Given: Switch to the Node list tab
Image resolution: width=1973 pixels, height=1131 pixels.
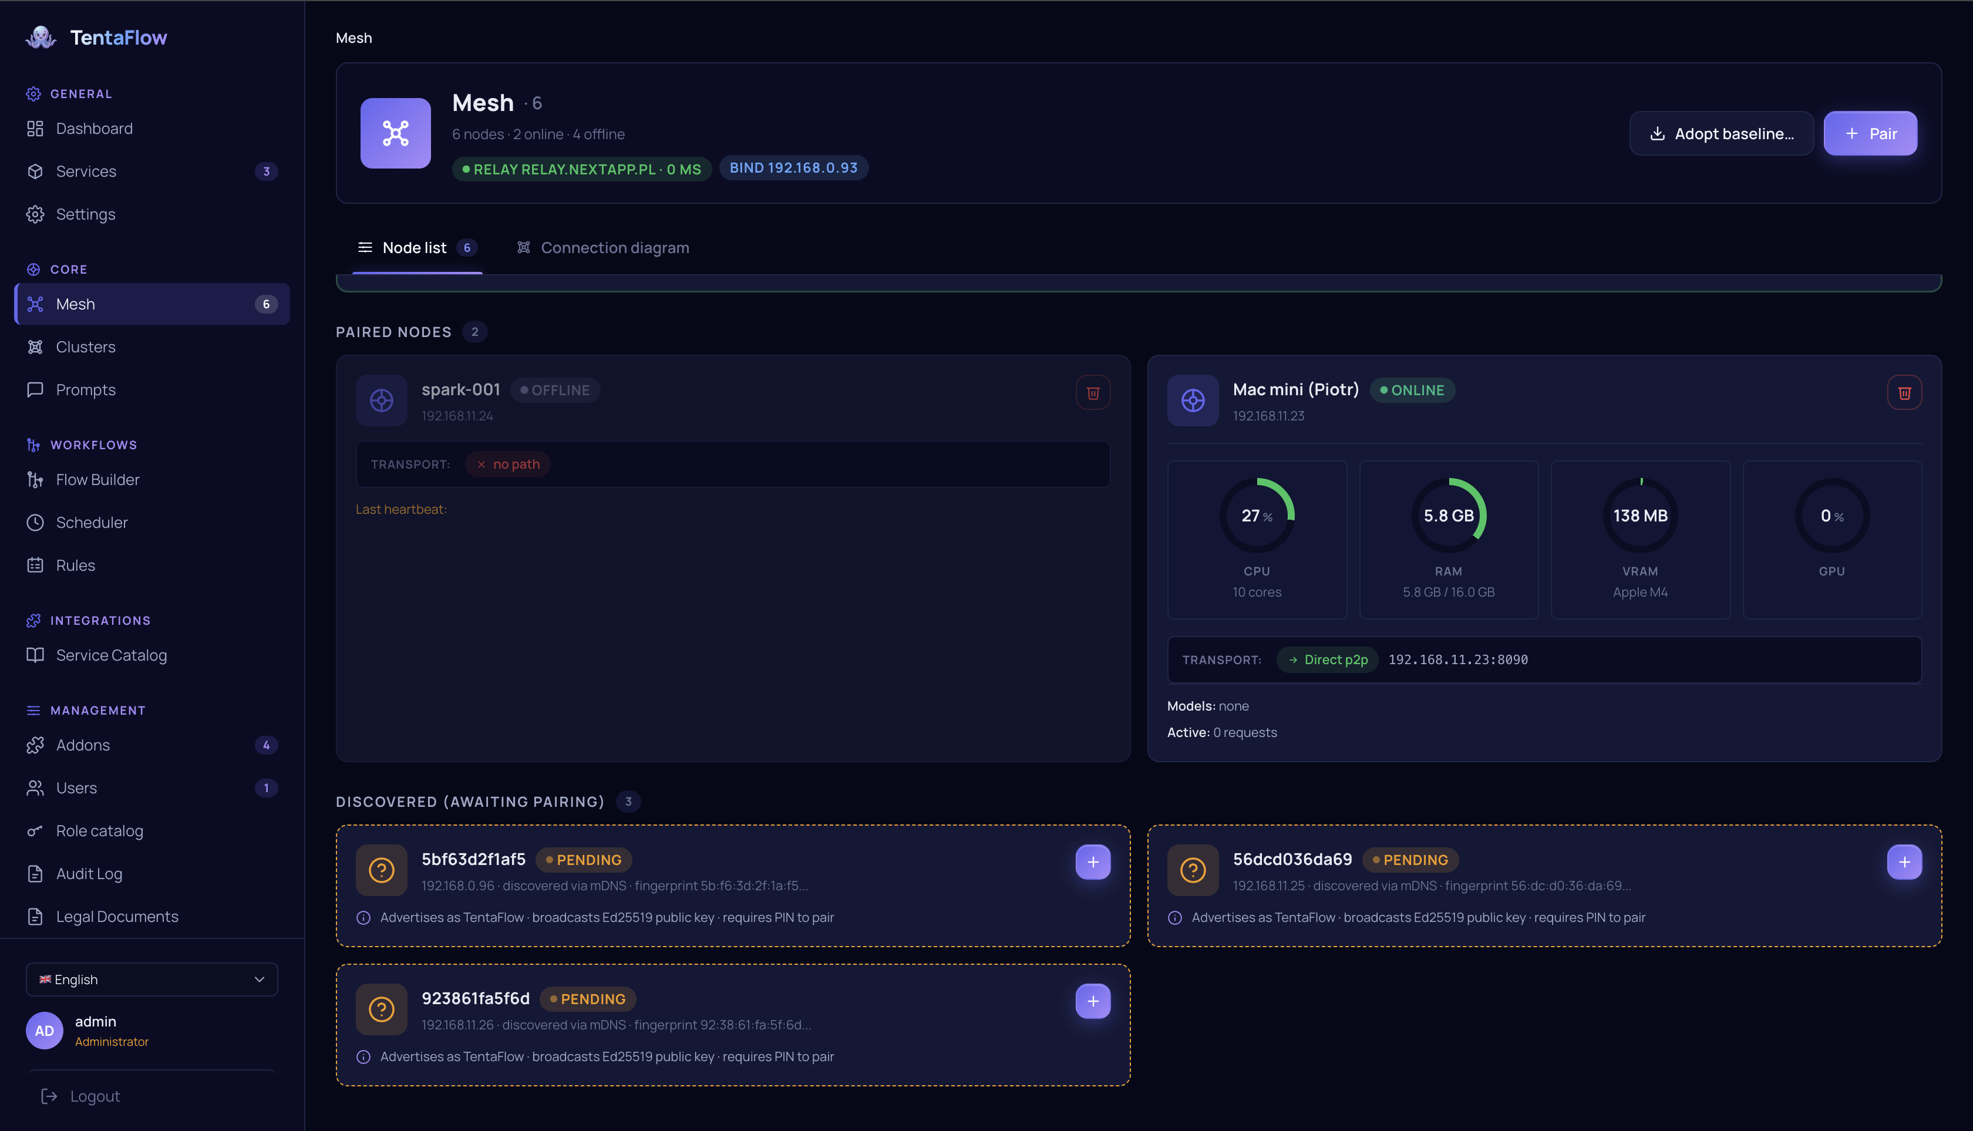Looking at the screenshot, I should click(x=417, y=247).
